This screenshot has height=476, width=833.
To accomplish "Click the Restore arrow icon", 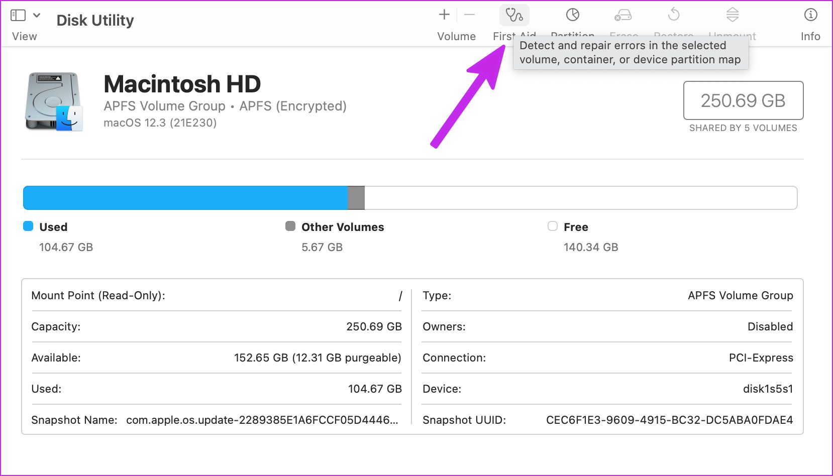I will point(674,15).
